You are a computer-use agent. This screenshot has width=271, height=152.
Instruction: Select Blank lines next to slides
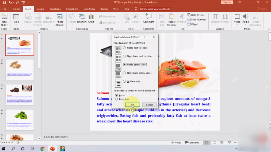[124, 56]
